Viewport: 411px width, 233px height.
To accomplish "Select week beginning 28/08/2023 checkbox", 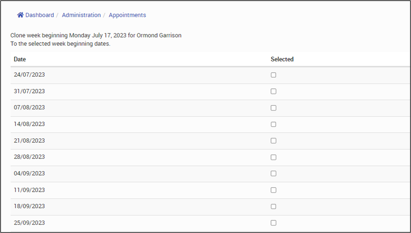I will click(273, 157).
